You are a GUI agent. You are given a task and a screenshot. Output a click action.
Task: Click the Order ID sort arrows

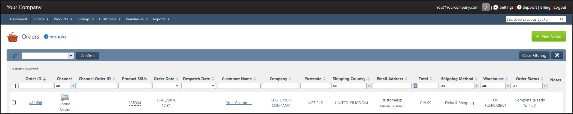pos(44,79)
